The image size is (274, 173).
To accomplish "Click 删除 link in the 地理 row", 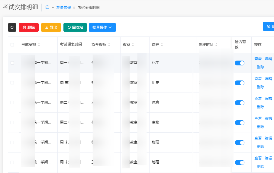I will tap(260, 167).
